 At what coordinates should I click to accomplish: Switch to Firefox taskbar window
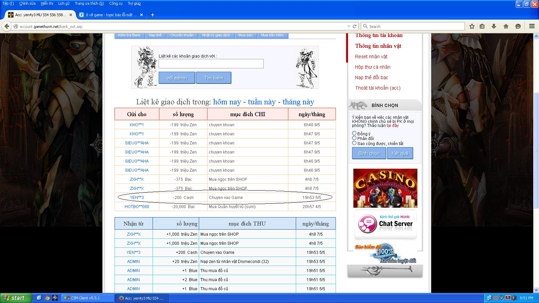pyautogui.click(x=141, y=298)
